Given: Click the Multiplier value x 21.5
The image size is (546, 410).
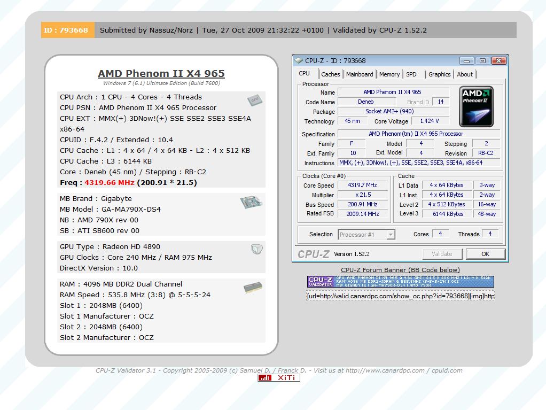Looking at the screenshot, I should click(x=363, y=195).
